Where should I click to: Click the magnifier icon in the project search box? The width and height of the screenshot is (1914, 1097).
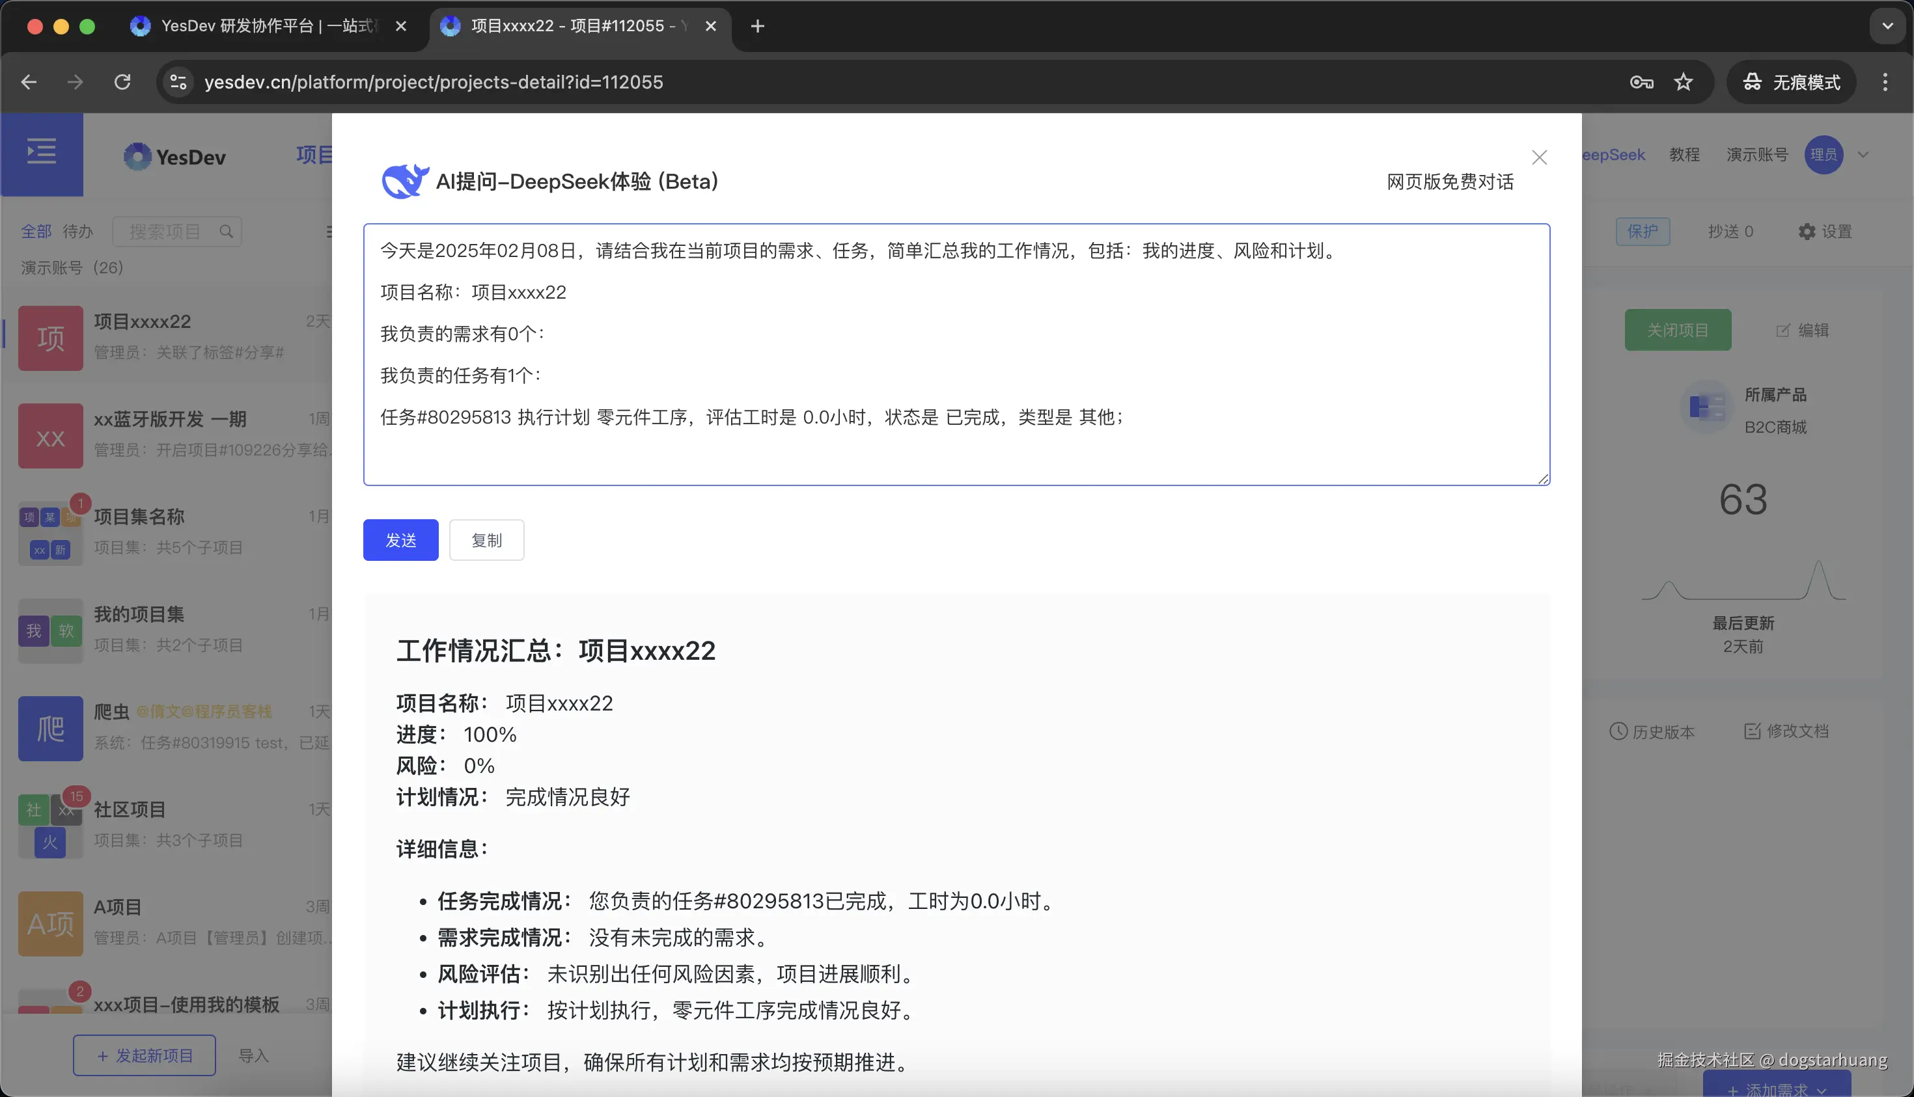227,231
